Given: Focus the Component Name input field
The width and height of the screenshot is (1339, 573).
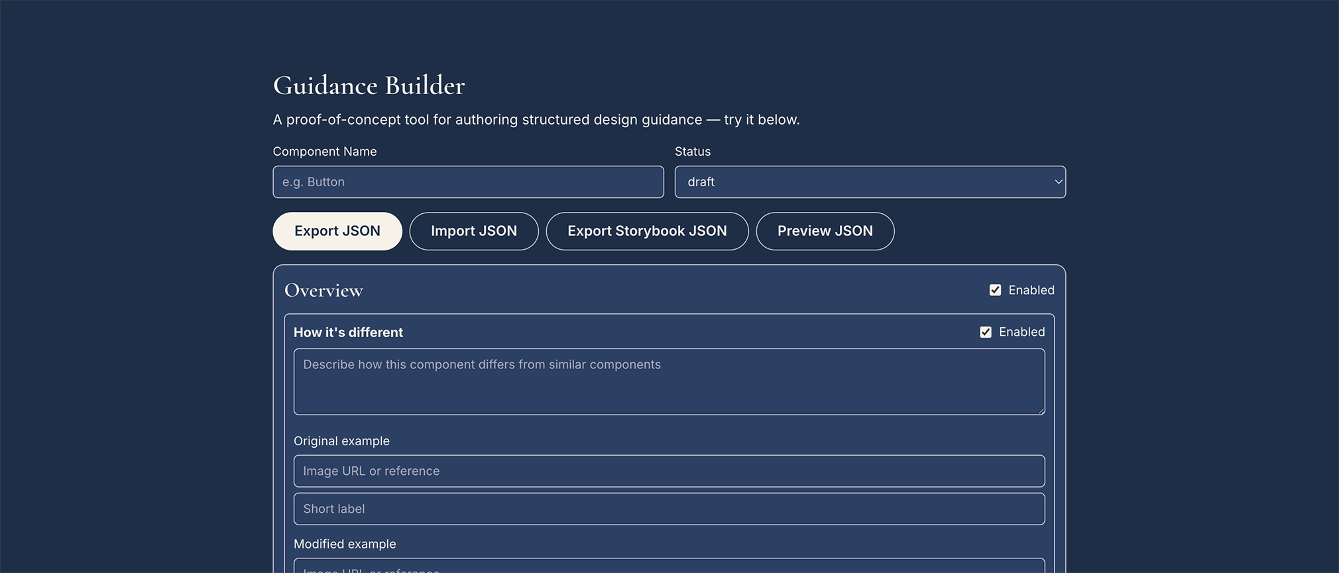Looking at the screenshot, I should [469, 182].
